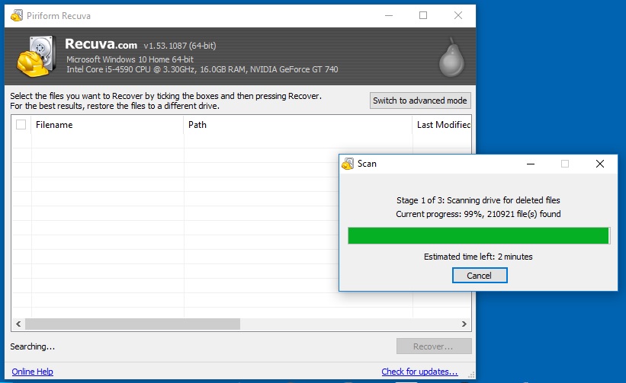626x383 pixels.
Task: Switch to advanced mode
Action: 420,101
